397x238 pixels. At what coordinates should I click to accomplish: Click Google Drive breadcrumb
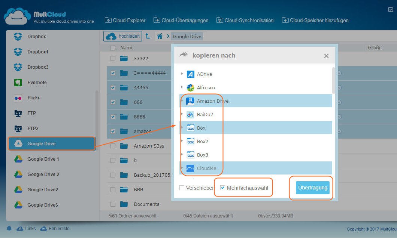pos(187,36)
